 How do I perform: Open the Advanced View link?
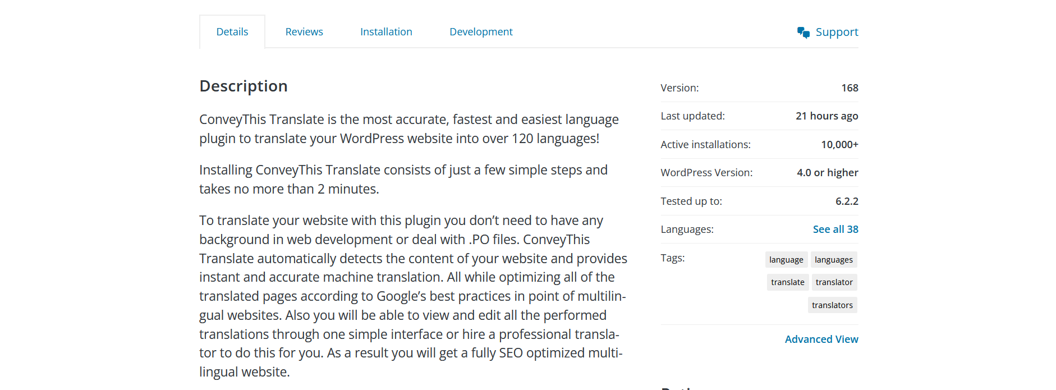tap(821, 339)
